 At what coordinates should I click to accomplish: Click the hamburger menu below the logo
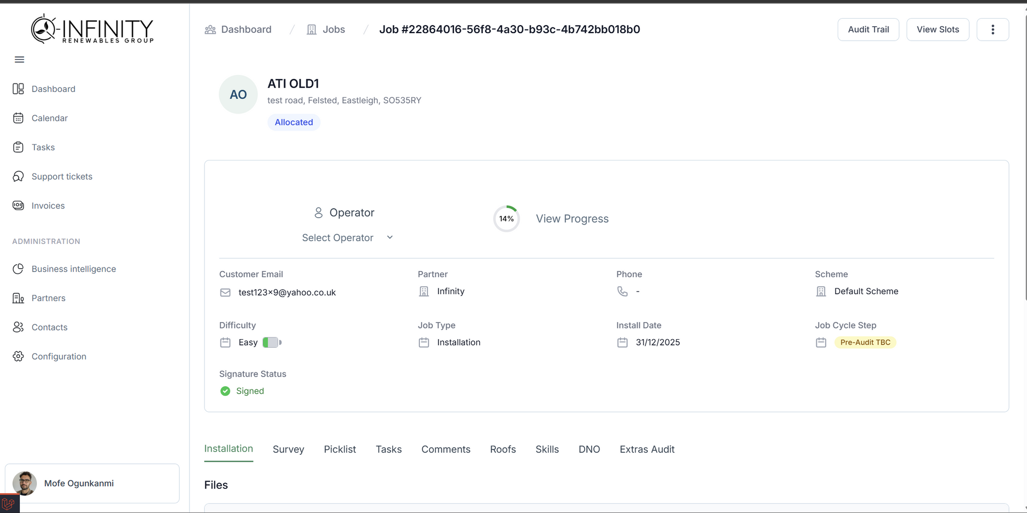[x=19, y=59]
